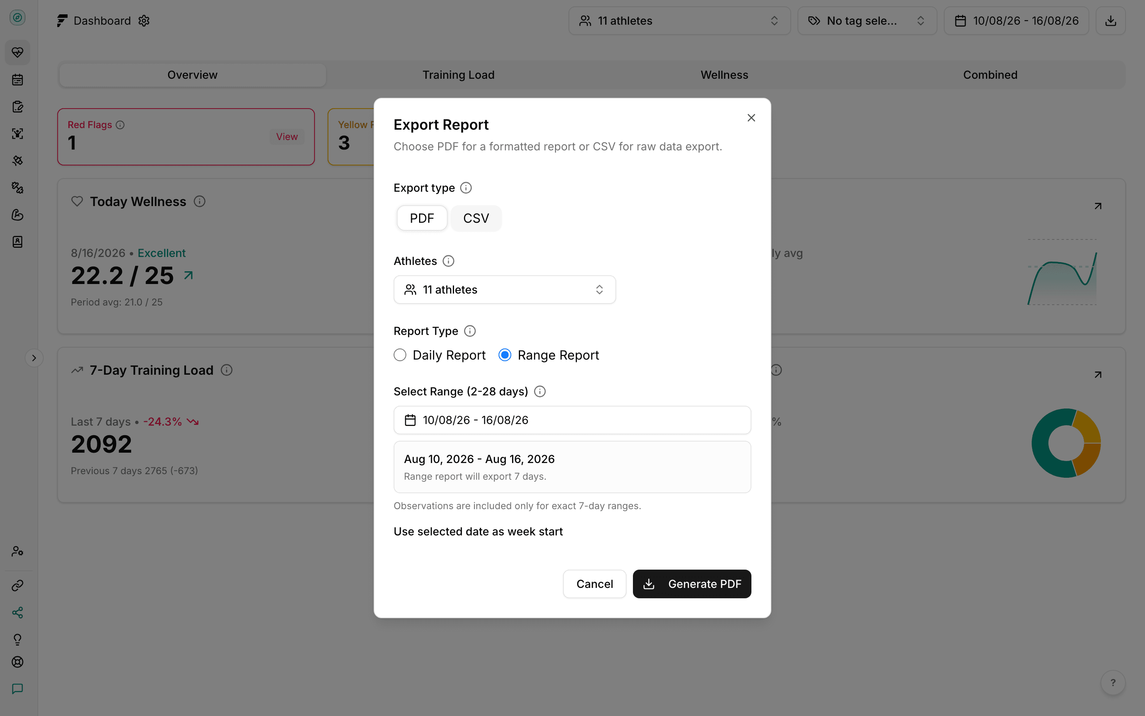Open the contact book sidebar icon
Viewport: 1145px width, 716px height.
(17, 241)
